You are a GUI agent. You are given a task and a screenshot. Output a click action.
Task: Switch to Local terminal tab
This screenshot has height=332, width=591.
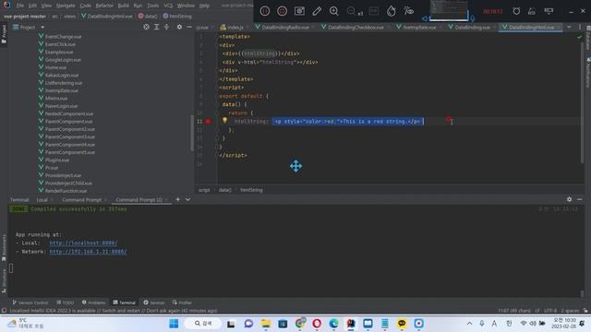click(x=42, y=200)
